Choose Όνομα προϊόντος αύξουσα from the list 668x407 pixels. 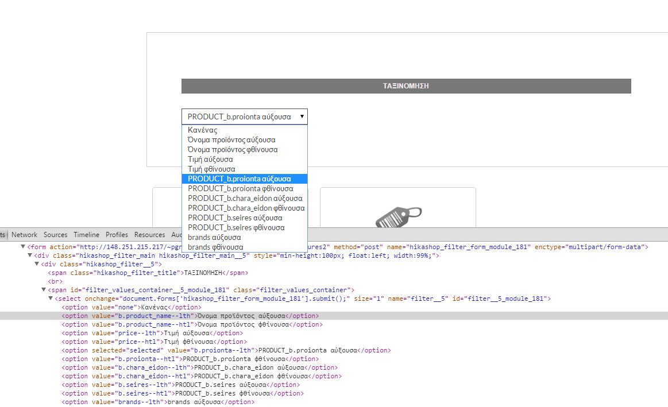coord(231,140)
